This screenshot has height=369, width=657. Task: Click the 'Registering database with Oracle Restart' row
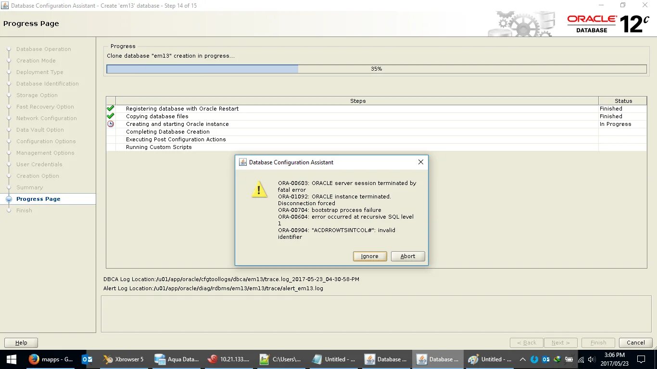click(x=377, y=109)
